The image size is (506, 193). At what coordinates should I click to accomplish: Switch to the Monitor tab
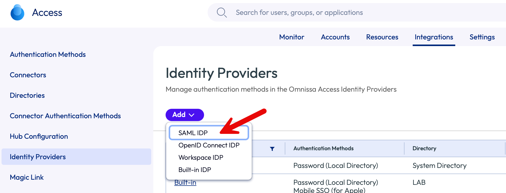291,37
